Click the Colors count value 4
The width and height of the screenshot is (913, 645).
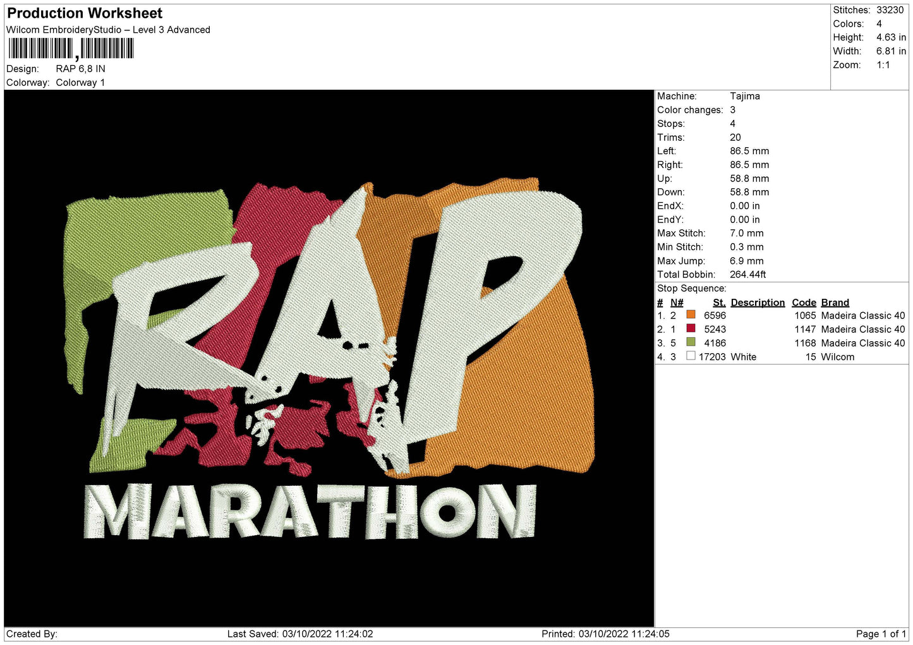click(879, 24)
